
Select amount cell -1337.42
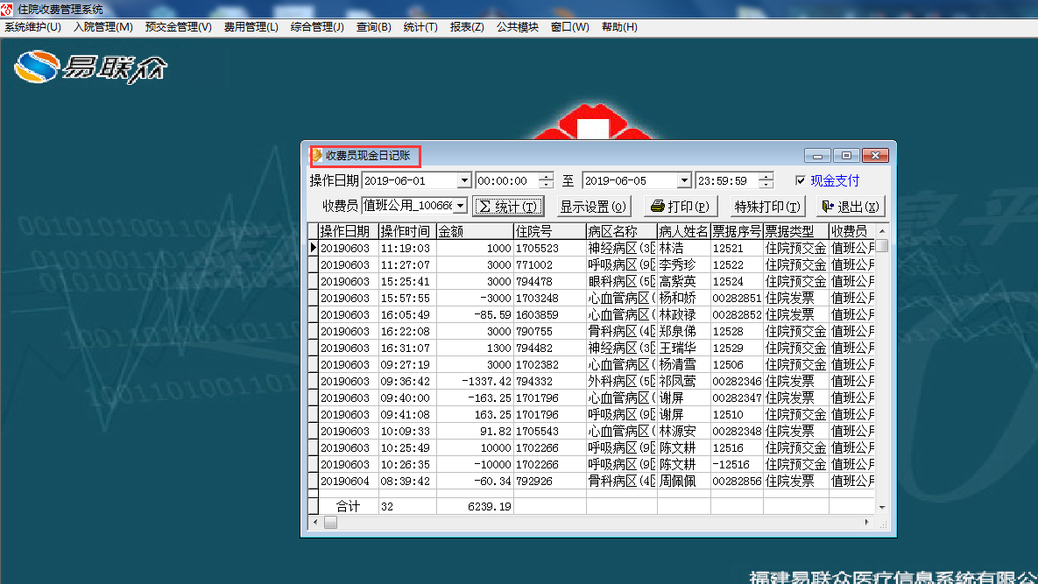click(475, 381)
